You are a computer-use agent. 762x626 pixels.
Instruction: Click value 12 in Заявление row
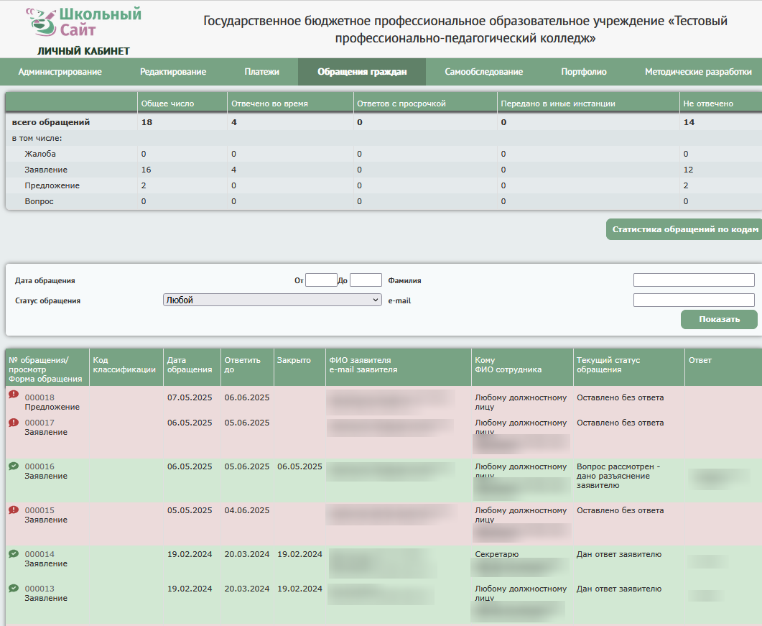coord(688,170)
